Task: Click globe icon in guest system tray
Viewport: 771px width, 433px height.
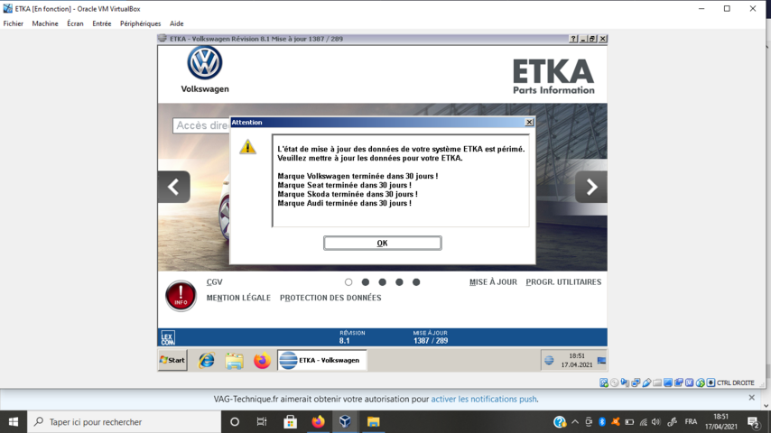Action: click(549, 361)
